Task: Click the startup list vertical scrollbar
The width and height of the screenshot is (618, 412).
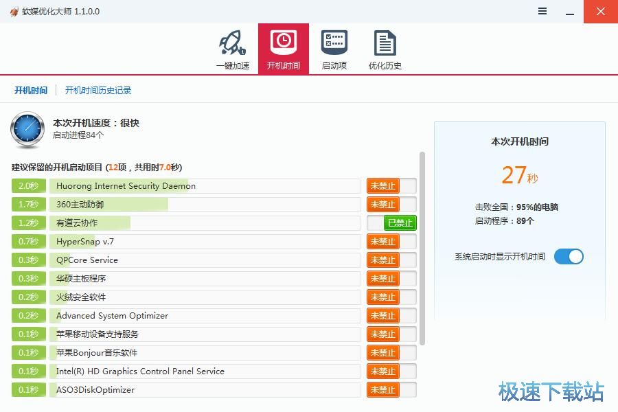Action: pos(422,249)
